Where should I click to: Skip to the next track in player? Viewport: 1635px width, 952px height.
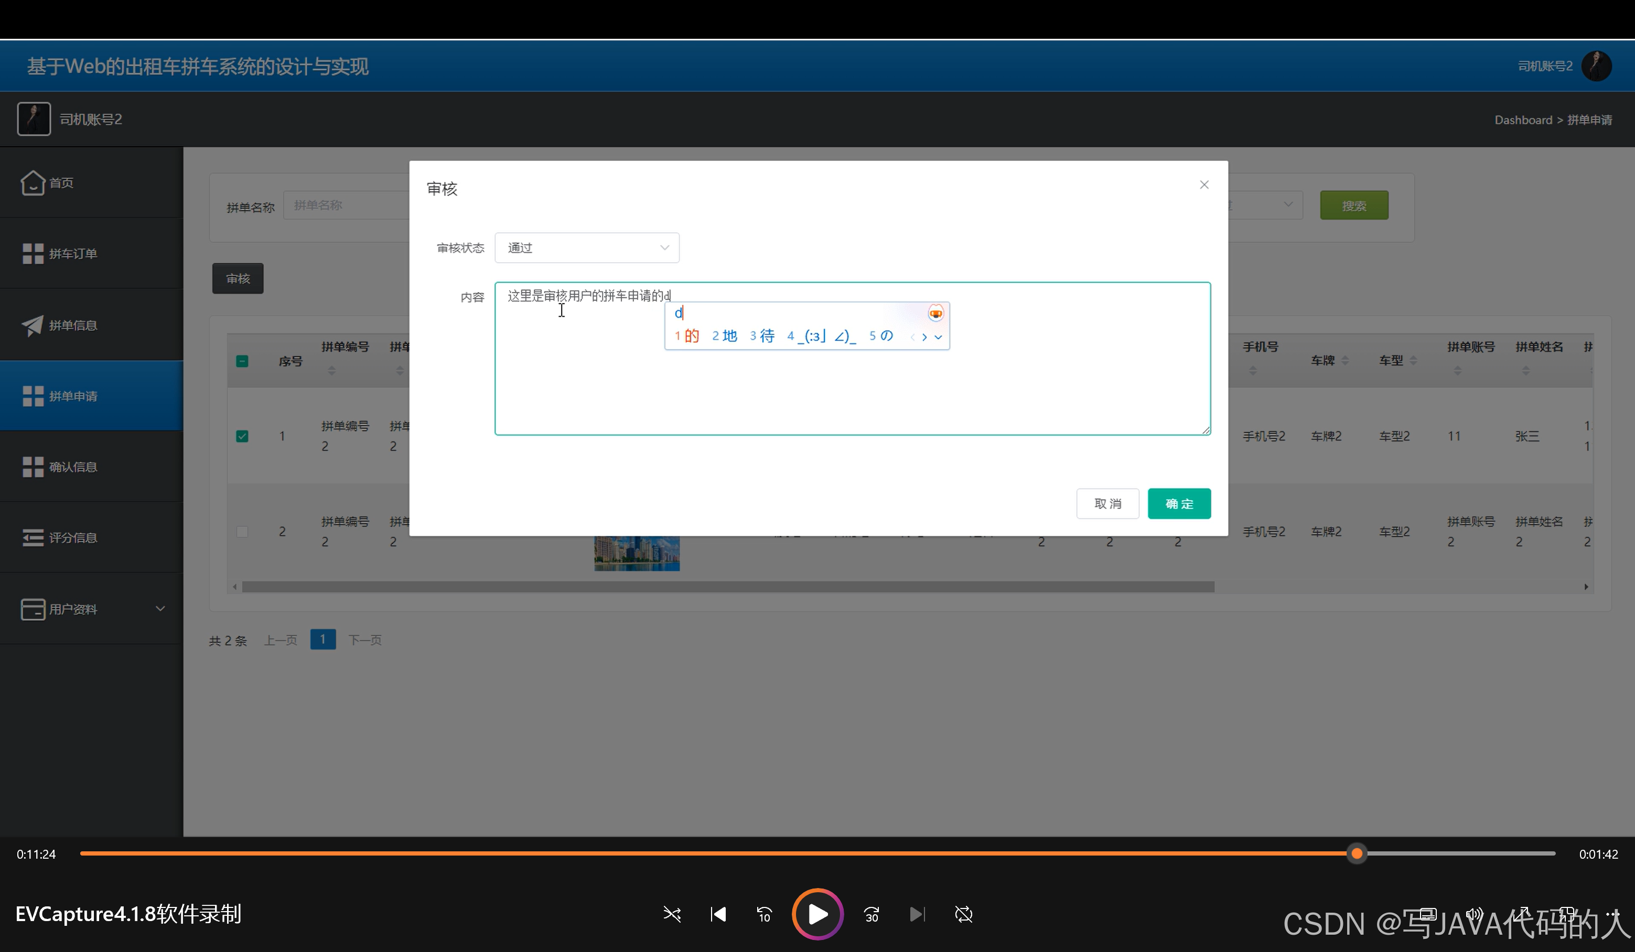[x=918, y=914]
